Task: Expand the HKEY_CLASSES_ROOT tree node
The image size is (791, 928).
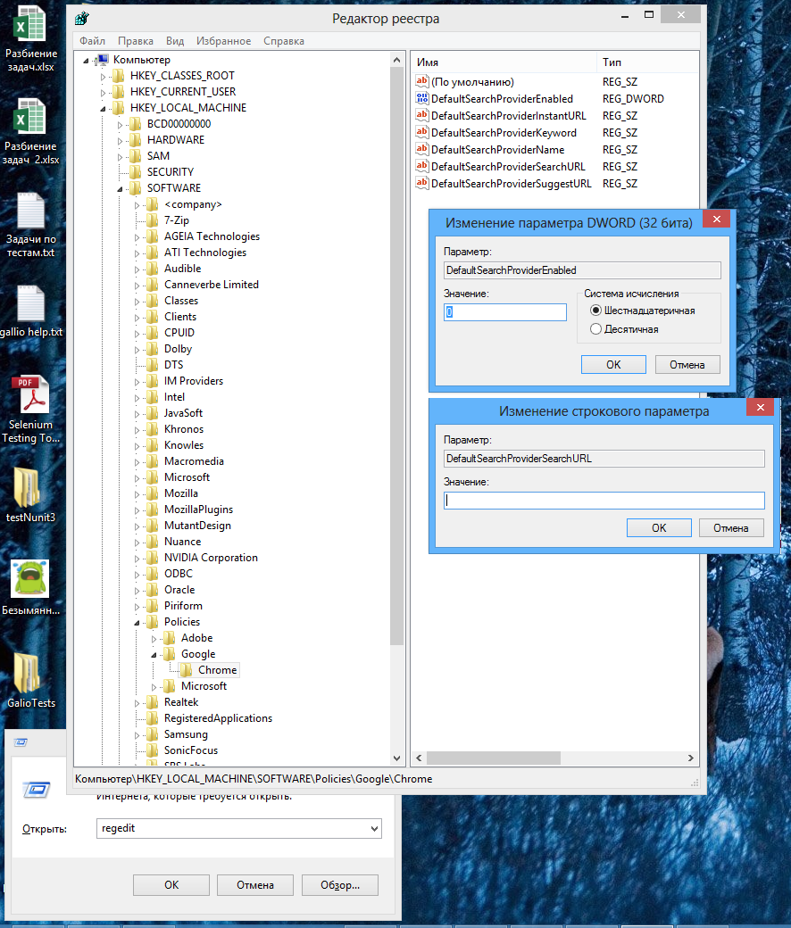Action: [x=103, y=76]
